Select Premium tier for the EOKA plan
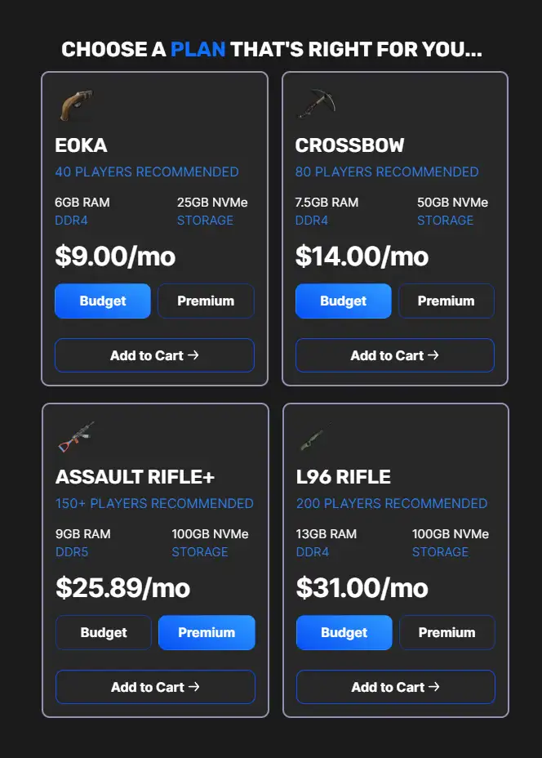The image size is (542, 758). [x=206, y=301]
